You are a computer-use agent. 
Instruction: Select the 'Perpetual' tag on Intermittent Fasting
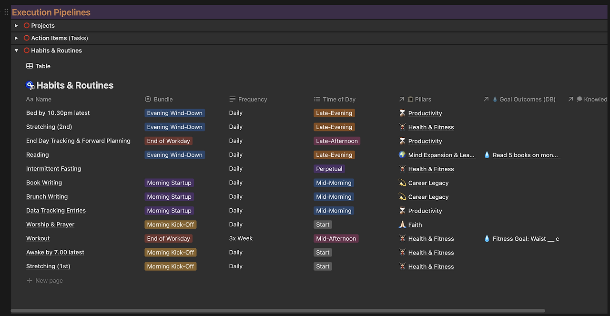point(329,169)
